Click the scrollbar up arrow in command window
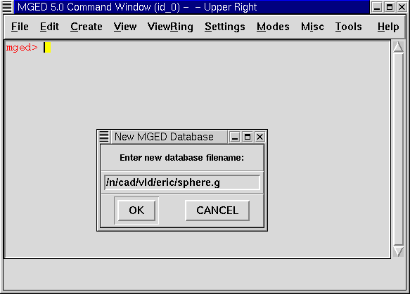Image resolution: width=410 pixels, height=294 pixels. tap(398, 47)
